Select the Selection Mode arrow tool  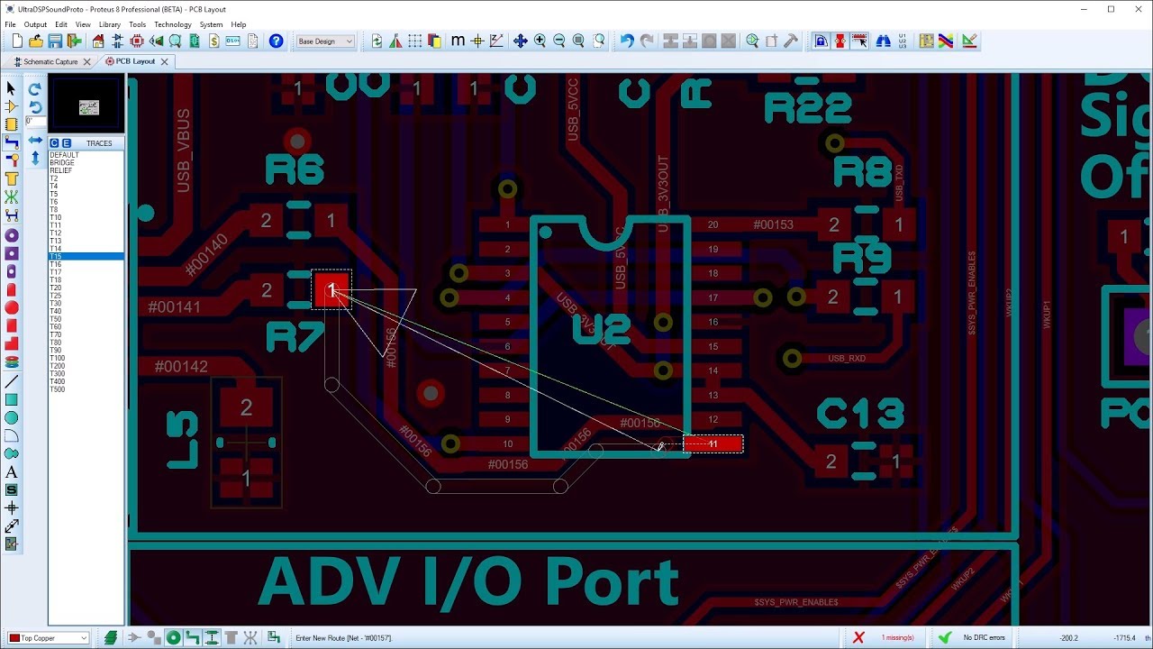(x=12, y=88)
